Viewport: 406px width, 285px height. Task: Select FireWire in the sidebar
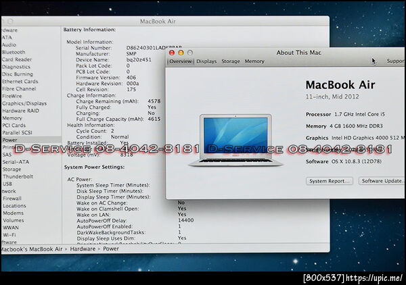tap(12, 96)
